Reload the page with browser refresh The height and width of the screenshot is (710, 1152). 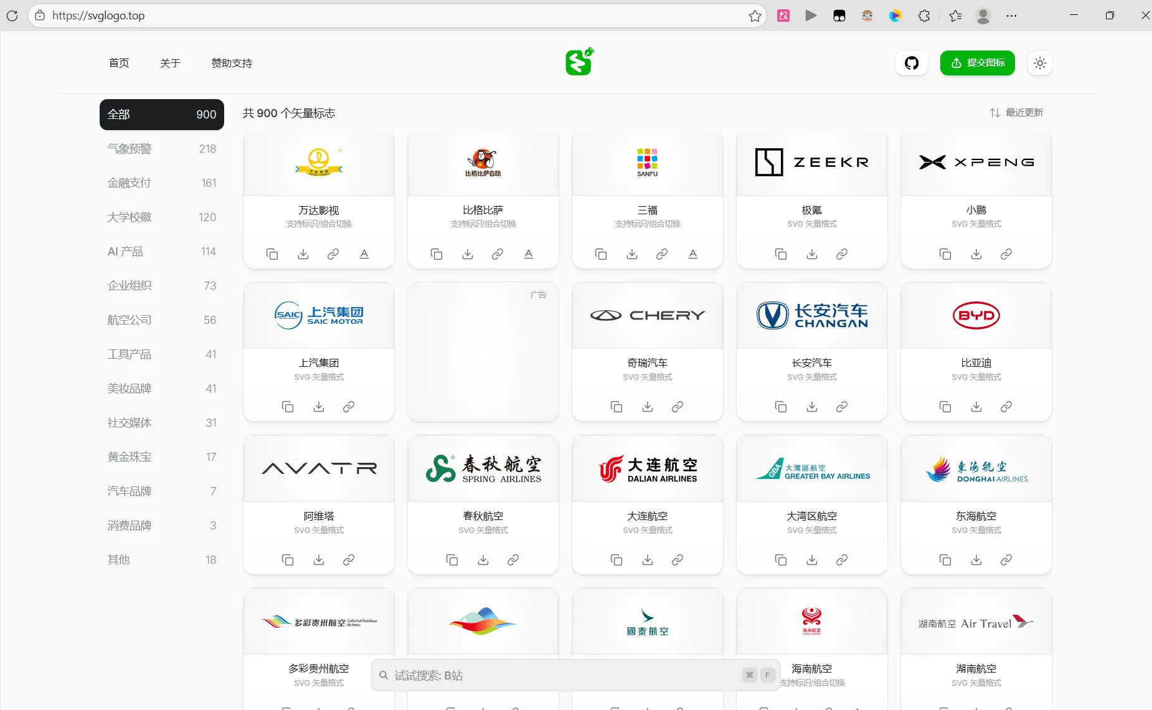(12, 16)
